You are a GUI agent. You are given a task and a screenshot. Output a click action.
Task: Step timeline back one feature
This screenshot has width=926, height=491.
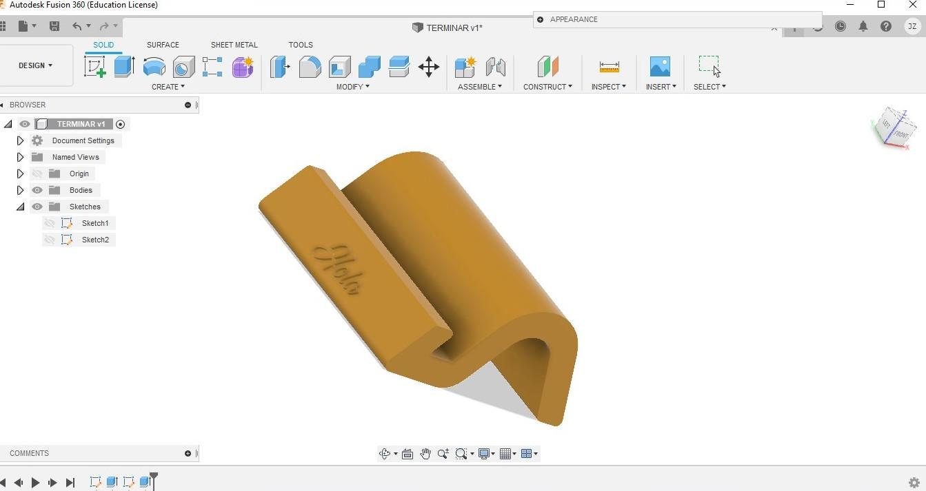(x=19, y=483)
